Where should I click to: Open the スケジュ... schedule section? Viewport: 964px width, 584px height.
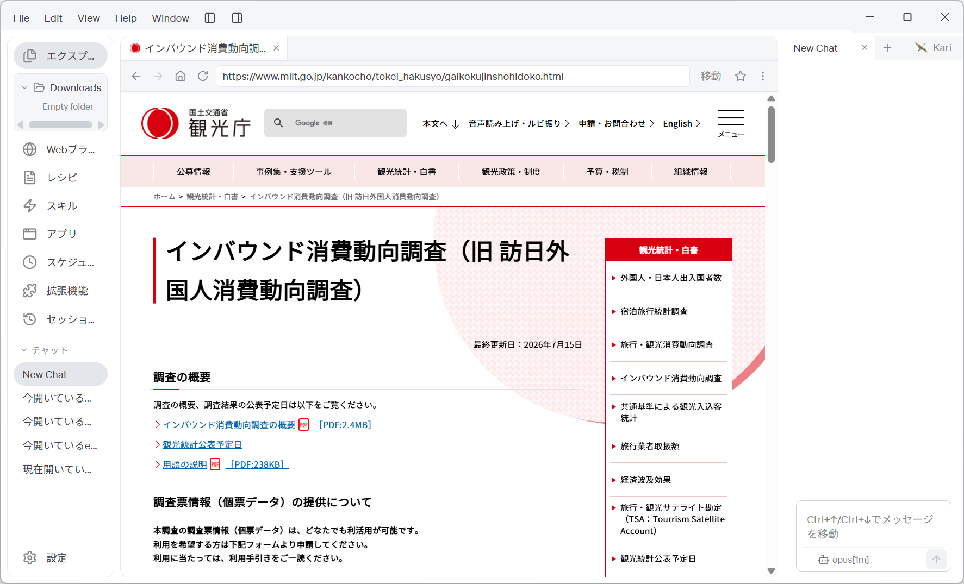coord(60,262)
